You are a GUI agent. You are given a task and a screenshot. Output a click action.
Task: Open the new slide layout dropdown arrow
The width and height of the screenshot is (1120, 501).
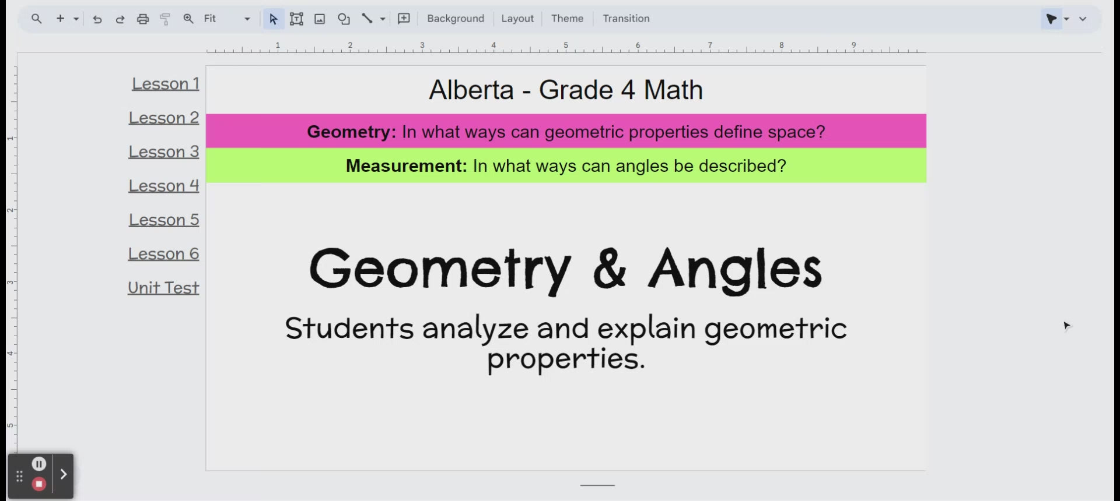pos(76,19)
